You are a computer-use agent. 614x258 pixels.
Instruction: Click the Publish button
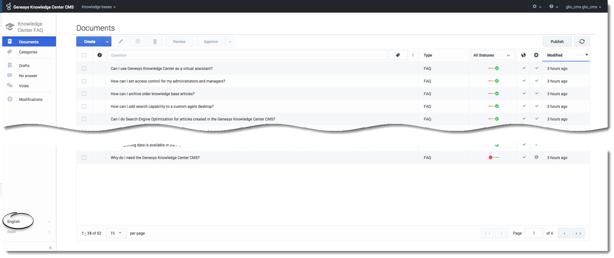pyautogui.click(x=557, y=41)
